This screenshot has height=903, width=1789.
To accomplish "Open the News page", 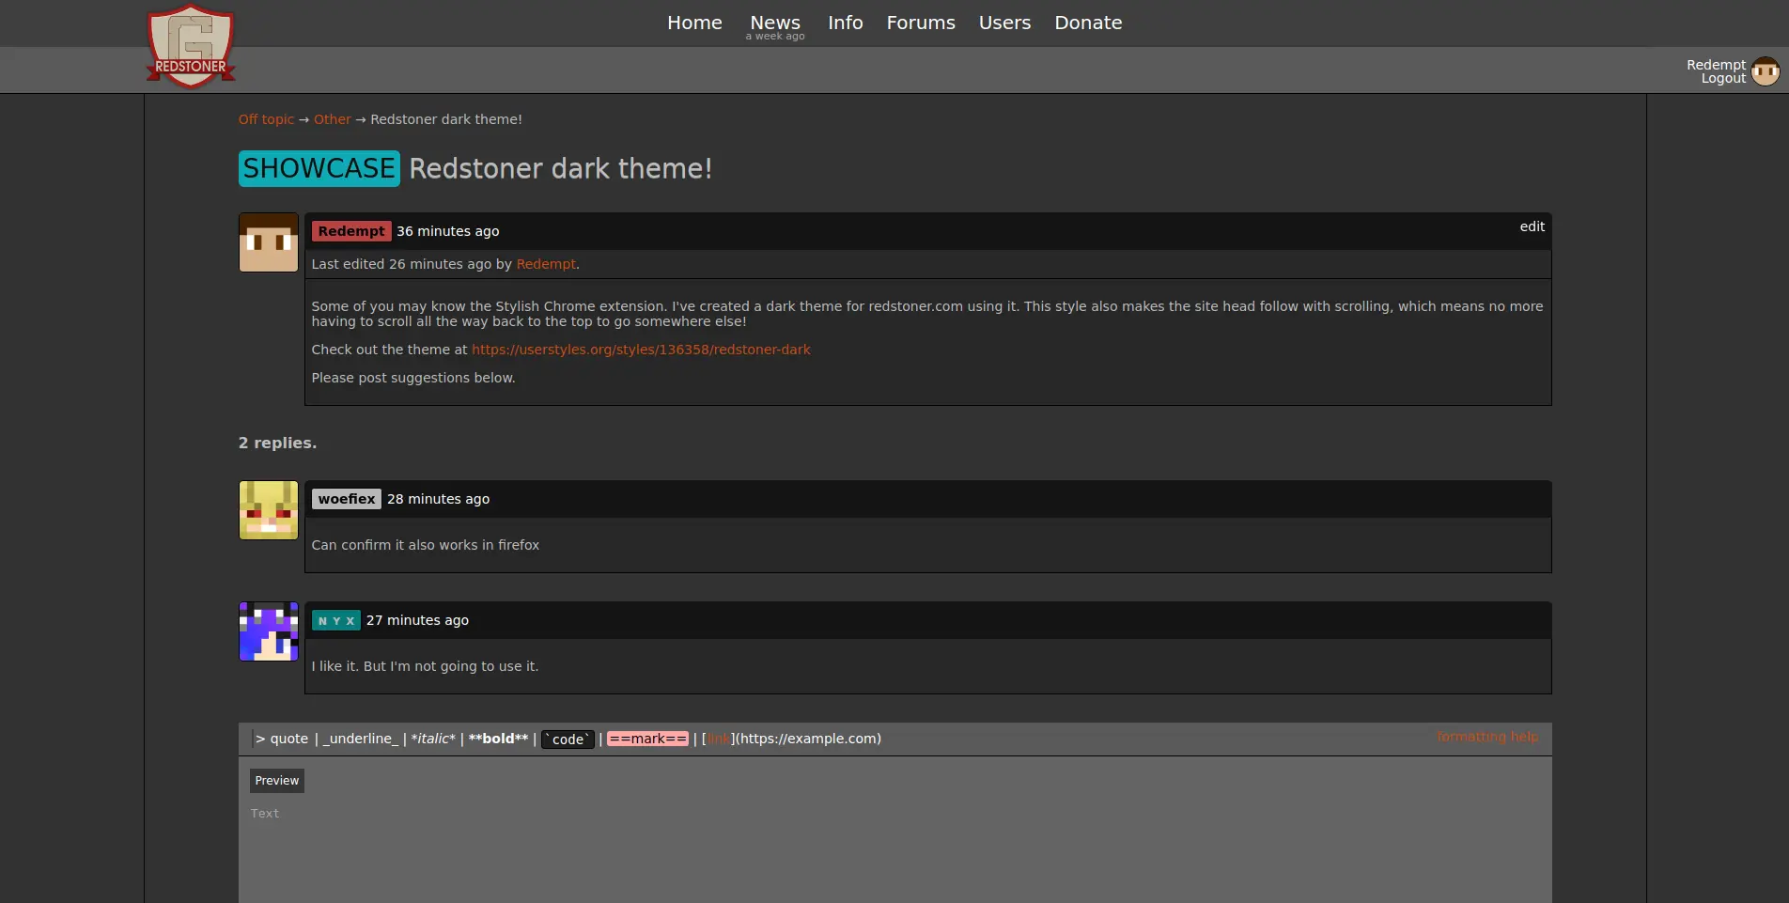I will coord(774,22).
